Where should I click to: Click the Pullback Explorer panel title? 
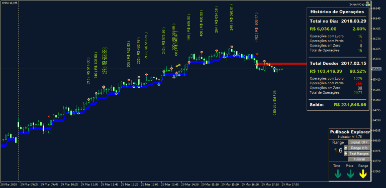350,132
